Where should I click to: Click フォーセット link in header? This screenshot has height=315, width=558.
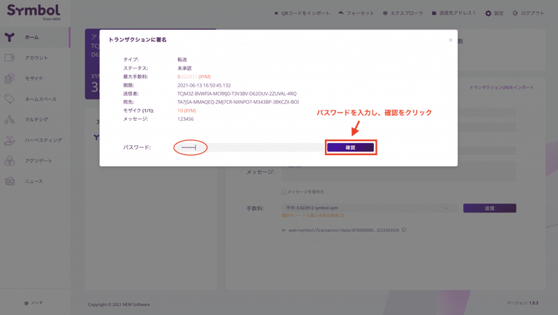(x=360, y=13)
